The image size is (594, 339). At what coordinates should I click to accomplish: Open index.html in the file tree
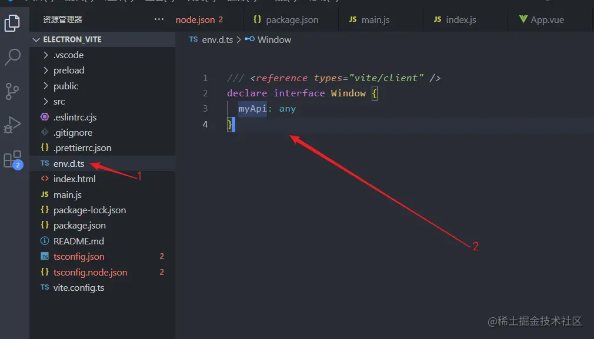tap(102, 179)
